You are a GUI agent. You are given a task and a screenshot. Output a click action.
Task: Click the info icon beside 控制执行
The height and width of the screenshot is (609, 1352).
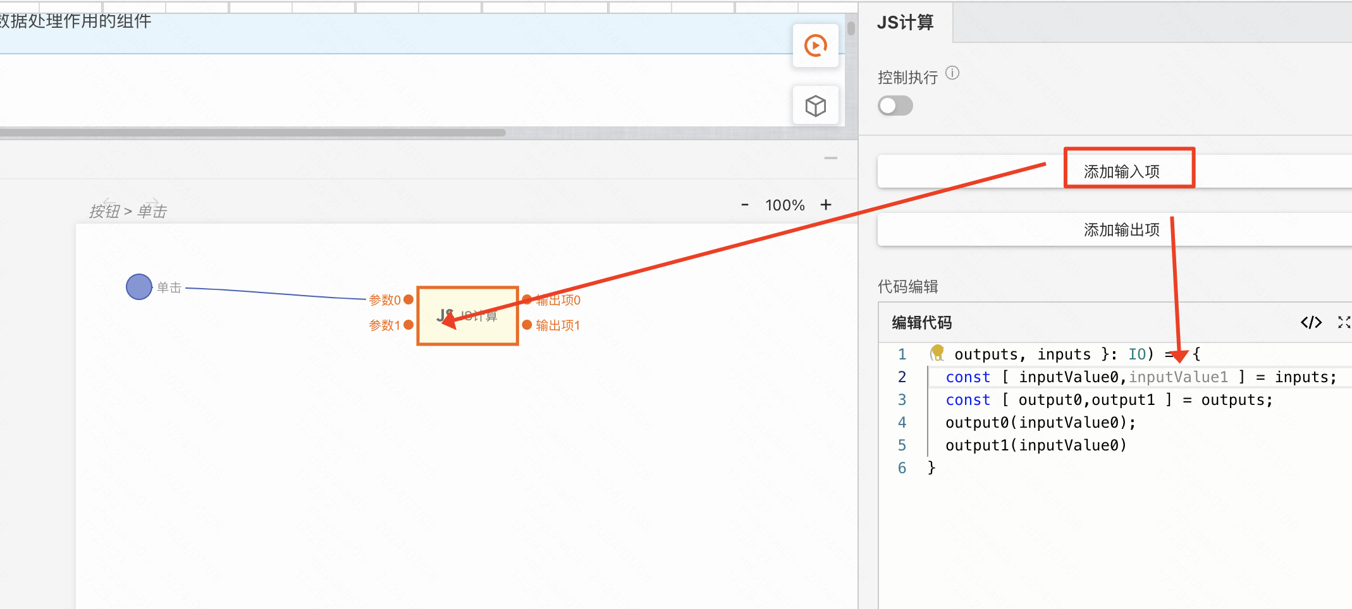pos(952,73)
